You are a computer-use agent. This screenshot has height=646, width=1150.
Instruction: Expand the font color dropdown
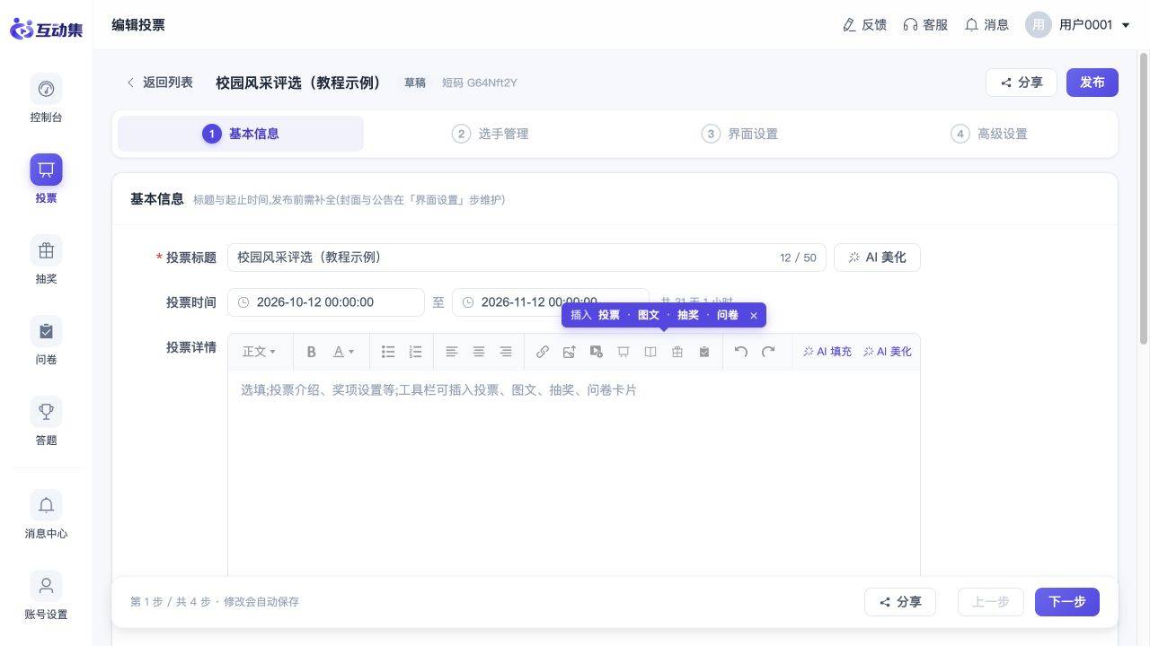point(344,352)
